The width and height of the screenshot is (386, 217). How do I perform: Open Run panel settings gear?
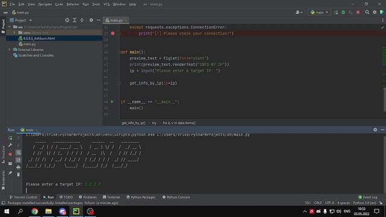click(375, 130)
